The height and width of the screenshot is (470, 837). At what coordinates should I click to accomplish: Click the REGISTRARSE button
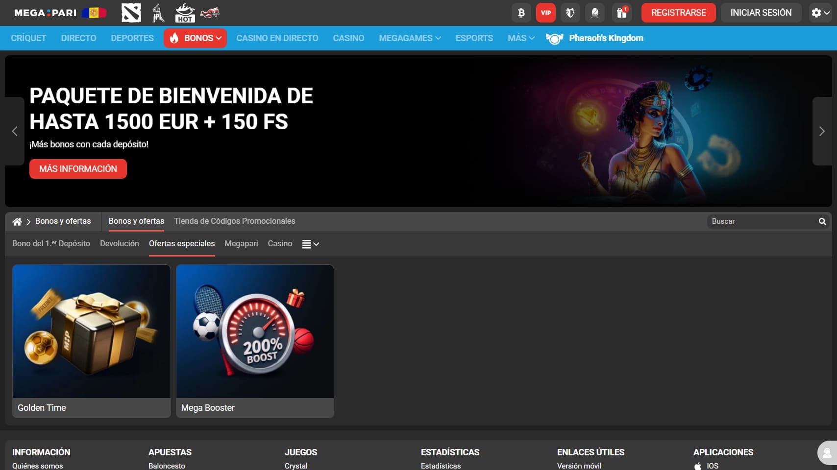[678, 13]
